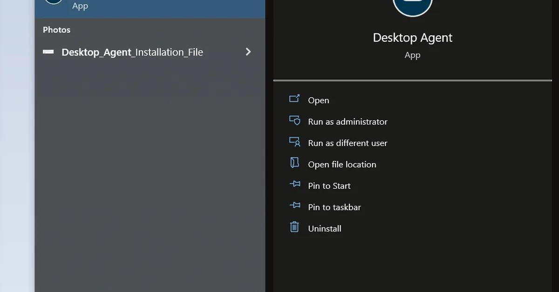
Task: Click the Open action's arrow icon
Action: coord(294,99)
